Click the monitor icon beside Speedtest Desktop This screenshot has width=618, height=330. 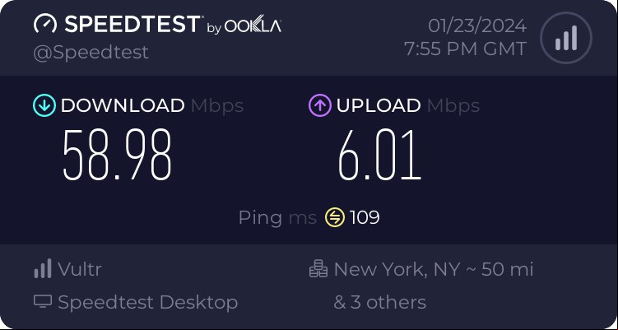[x=43, y=302]
